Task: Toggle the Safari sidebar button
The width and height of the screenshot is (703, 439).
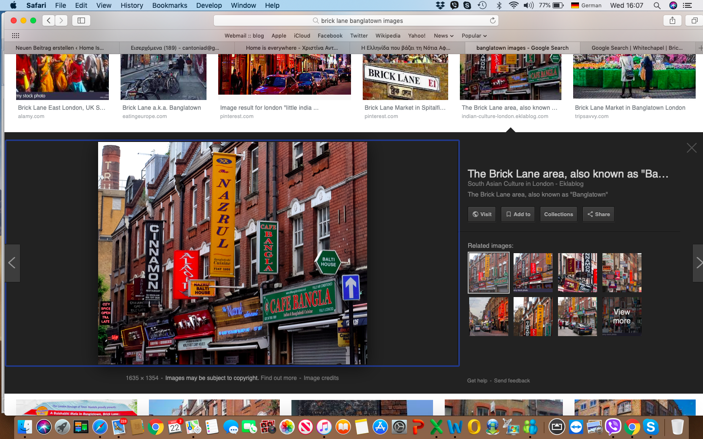Action: tap(82, 20)
